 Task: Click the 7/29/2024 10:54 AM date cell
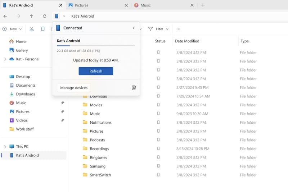[193, 96]
